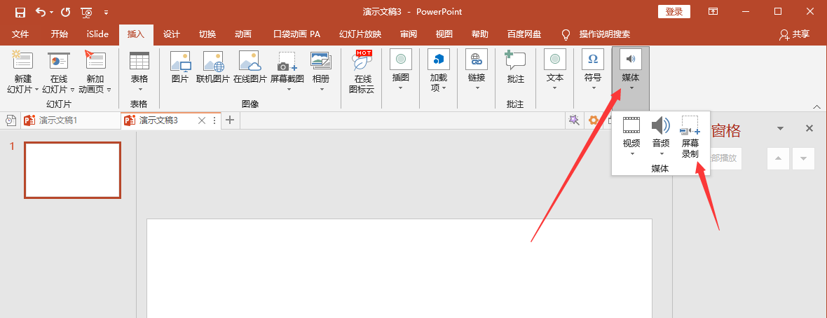Switch to the 审阅 tab
Screen dimensions: 827x318
pyautogui.click(x=408, y=34)
